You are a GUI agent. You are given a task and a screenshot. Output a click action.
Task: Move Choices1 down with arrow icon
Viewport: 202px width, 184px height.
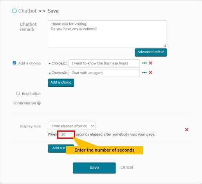[50, 64]
